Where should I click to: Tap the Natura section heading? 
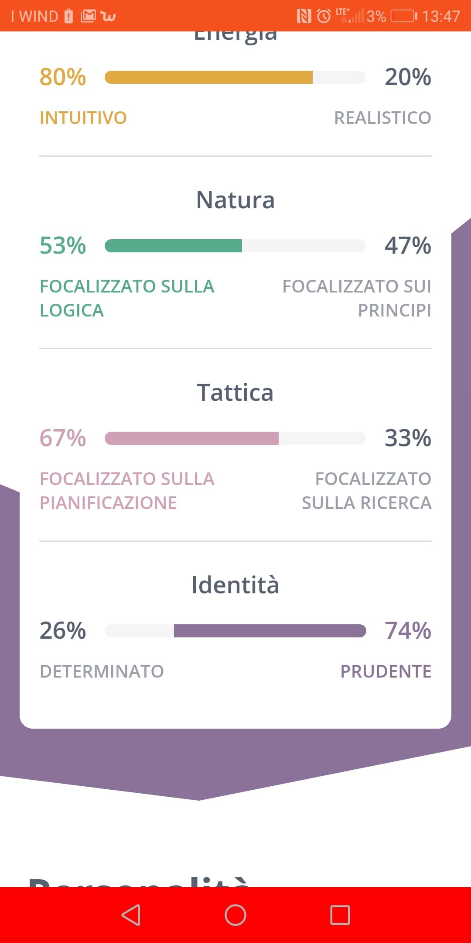click(x=235, y=200)
